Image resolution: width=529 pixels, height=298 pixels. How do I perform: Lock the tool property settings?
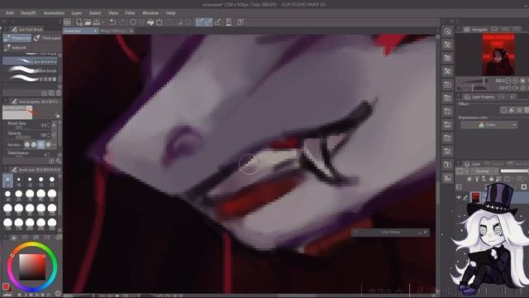point(58,116)
